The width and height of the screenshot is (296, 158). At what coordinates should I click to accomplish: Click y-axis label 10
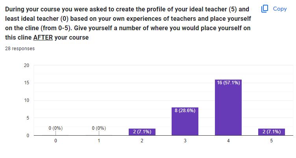click(x=27, y=100)
